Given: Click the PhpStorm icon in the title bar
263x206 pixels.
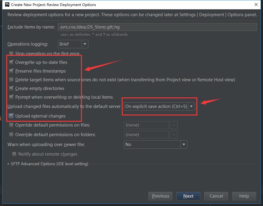Looking at the screenshot, I should click(7, 4).
